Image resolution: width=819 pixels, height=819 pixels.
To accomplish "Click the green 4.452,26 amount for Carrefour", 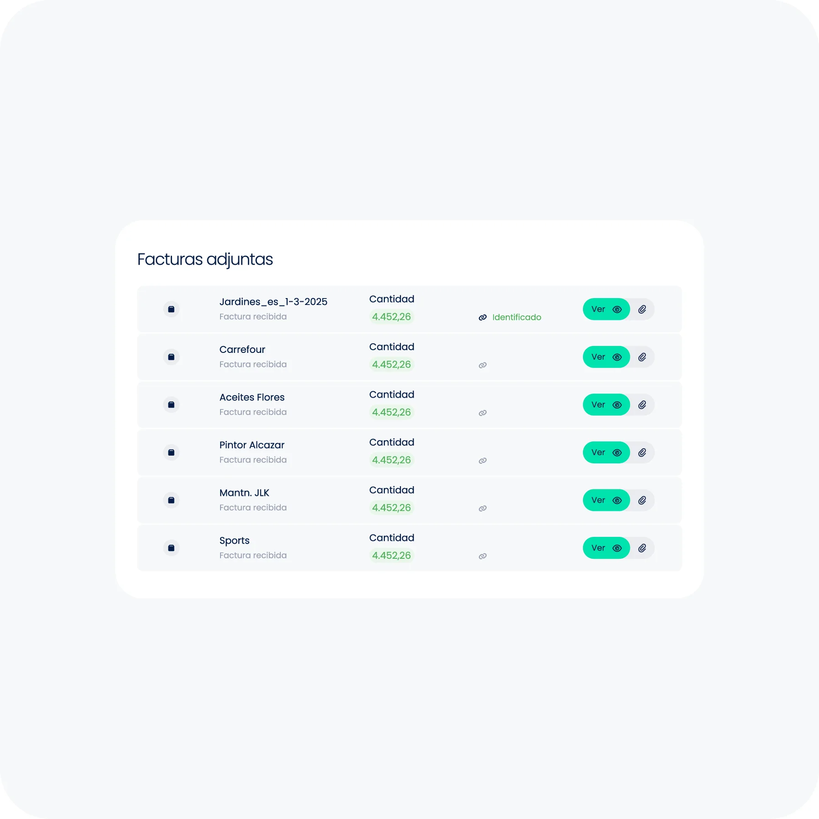I will [391, 364].
